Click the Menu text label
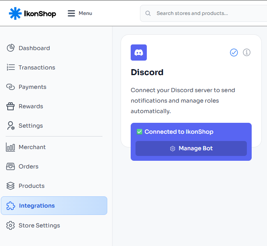Screen dimensions: 267x246 pos(86,13)
